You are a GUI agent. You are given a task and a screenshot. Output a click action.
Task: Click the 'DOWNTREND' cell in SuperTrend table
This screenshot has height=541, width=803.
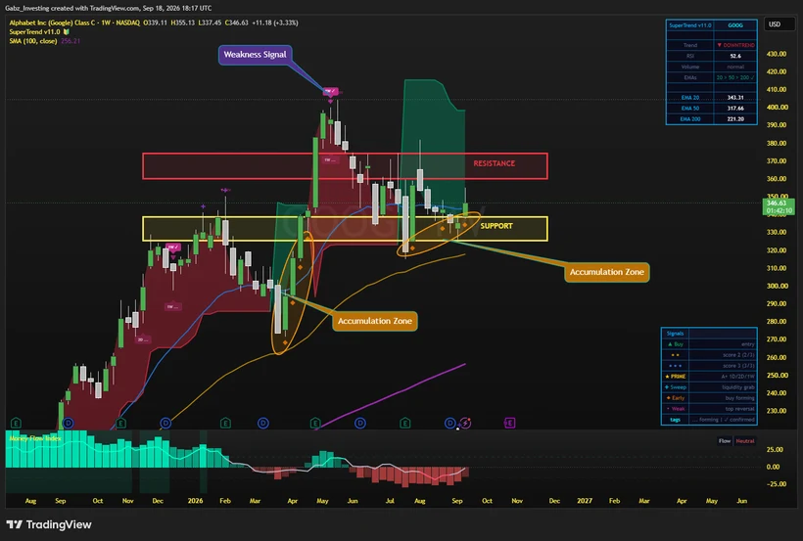tap(735, 45)
